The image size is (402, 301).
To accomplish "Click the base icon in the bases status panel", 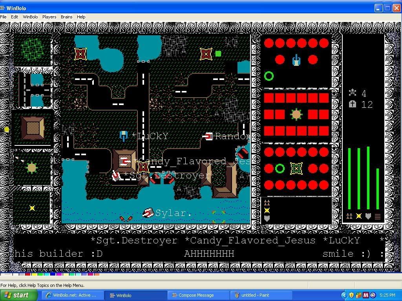I will pyautogui.click(x=296, y=169).
